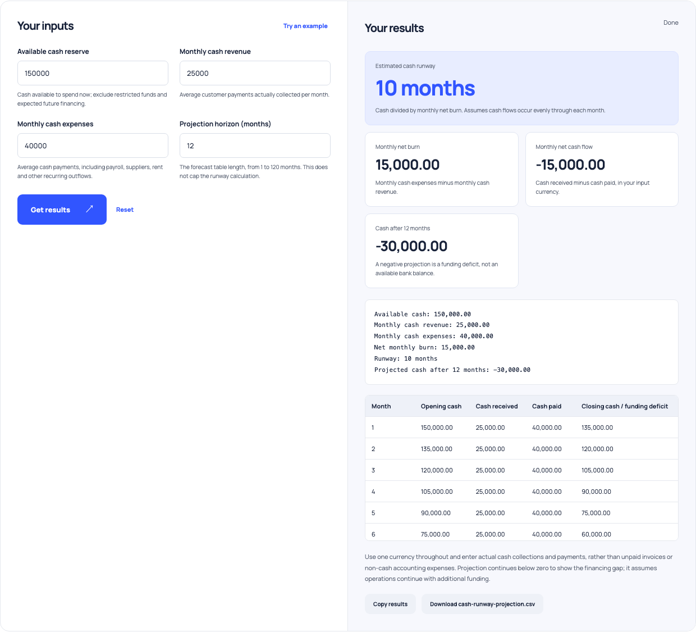Select the Monthly net burn value 15,000.00

coord(407,165)
